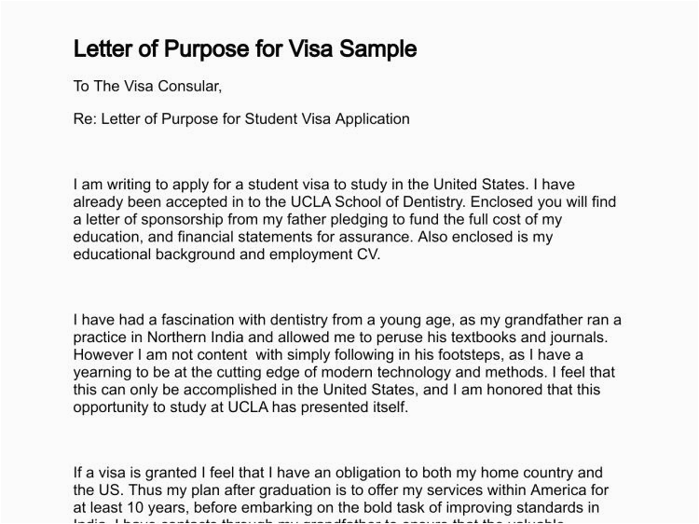Click the line beginning 'opportunity to study at UCLA'
699x524 pixels.
pos(240,407)
